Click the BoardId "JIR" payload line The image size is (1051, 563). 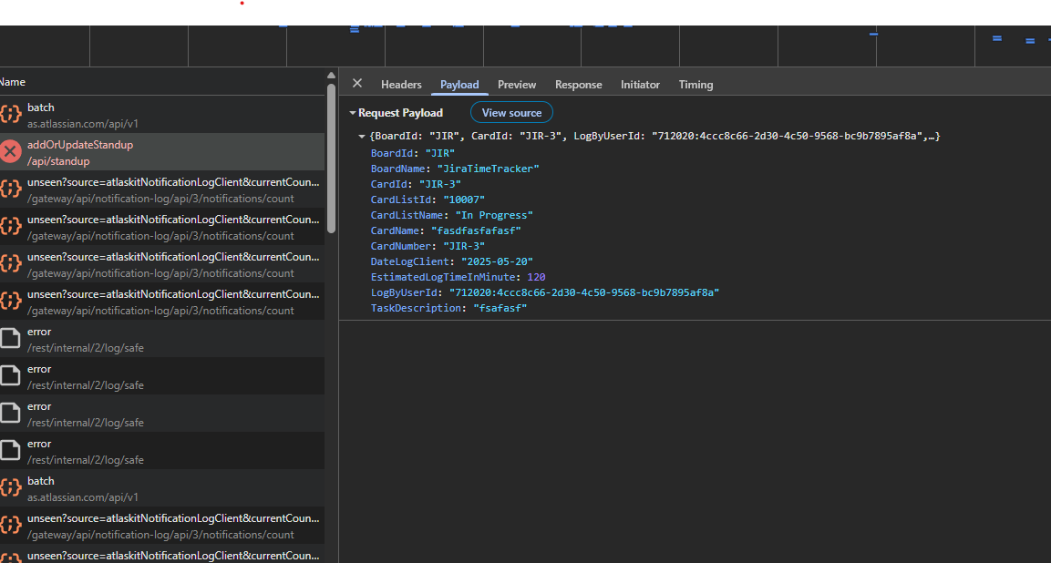pyautogui.click(x=413, y=153)
